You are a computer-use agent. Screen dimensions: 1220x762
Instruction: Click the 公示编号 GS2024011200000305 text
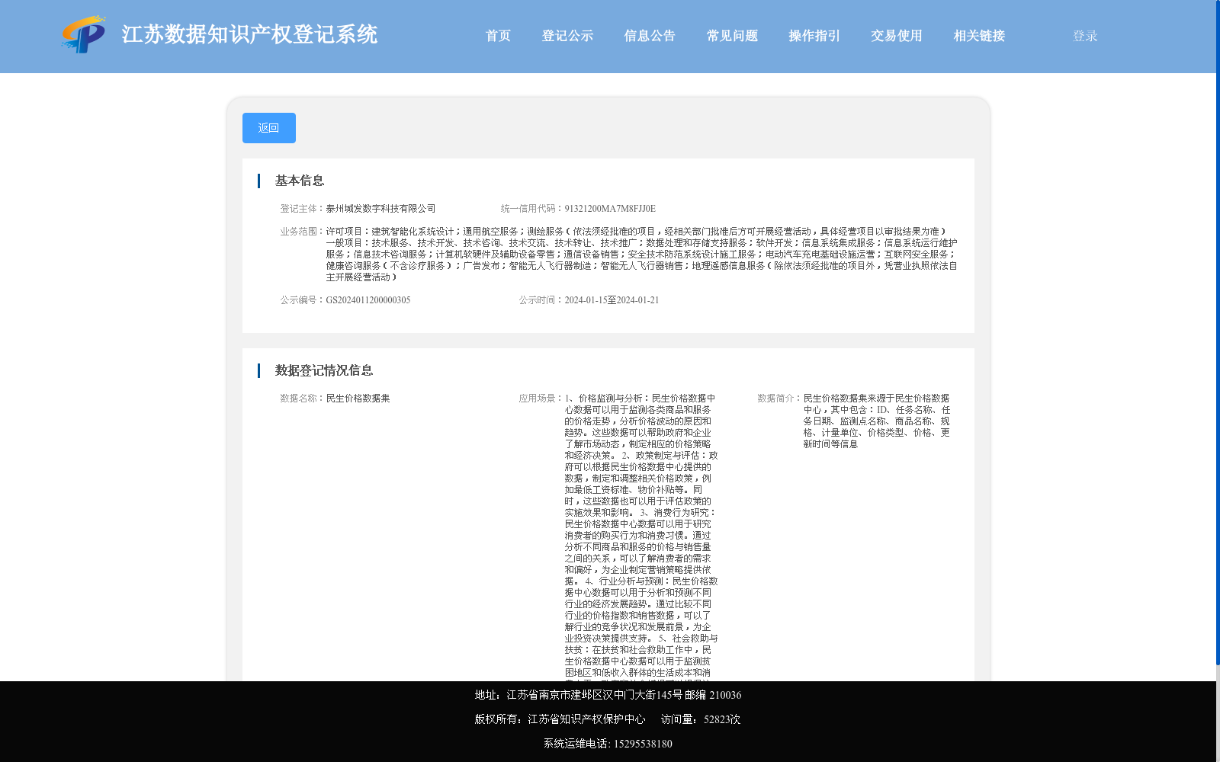coord(368,299)
